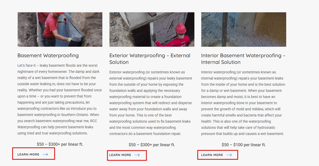Click 'Interior Basement Waterproofing – Internal Solution' heading
This screenshot has width=319, height=166.
(243, 59)
